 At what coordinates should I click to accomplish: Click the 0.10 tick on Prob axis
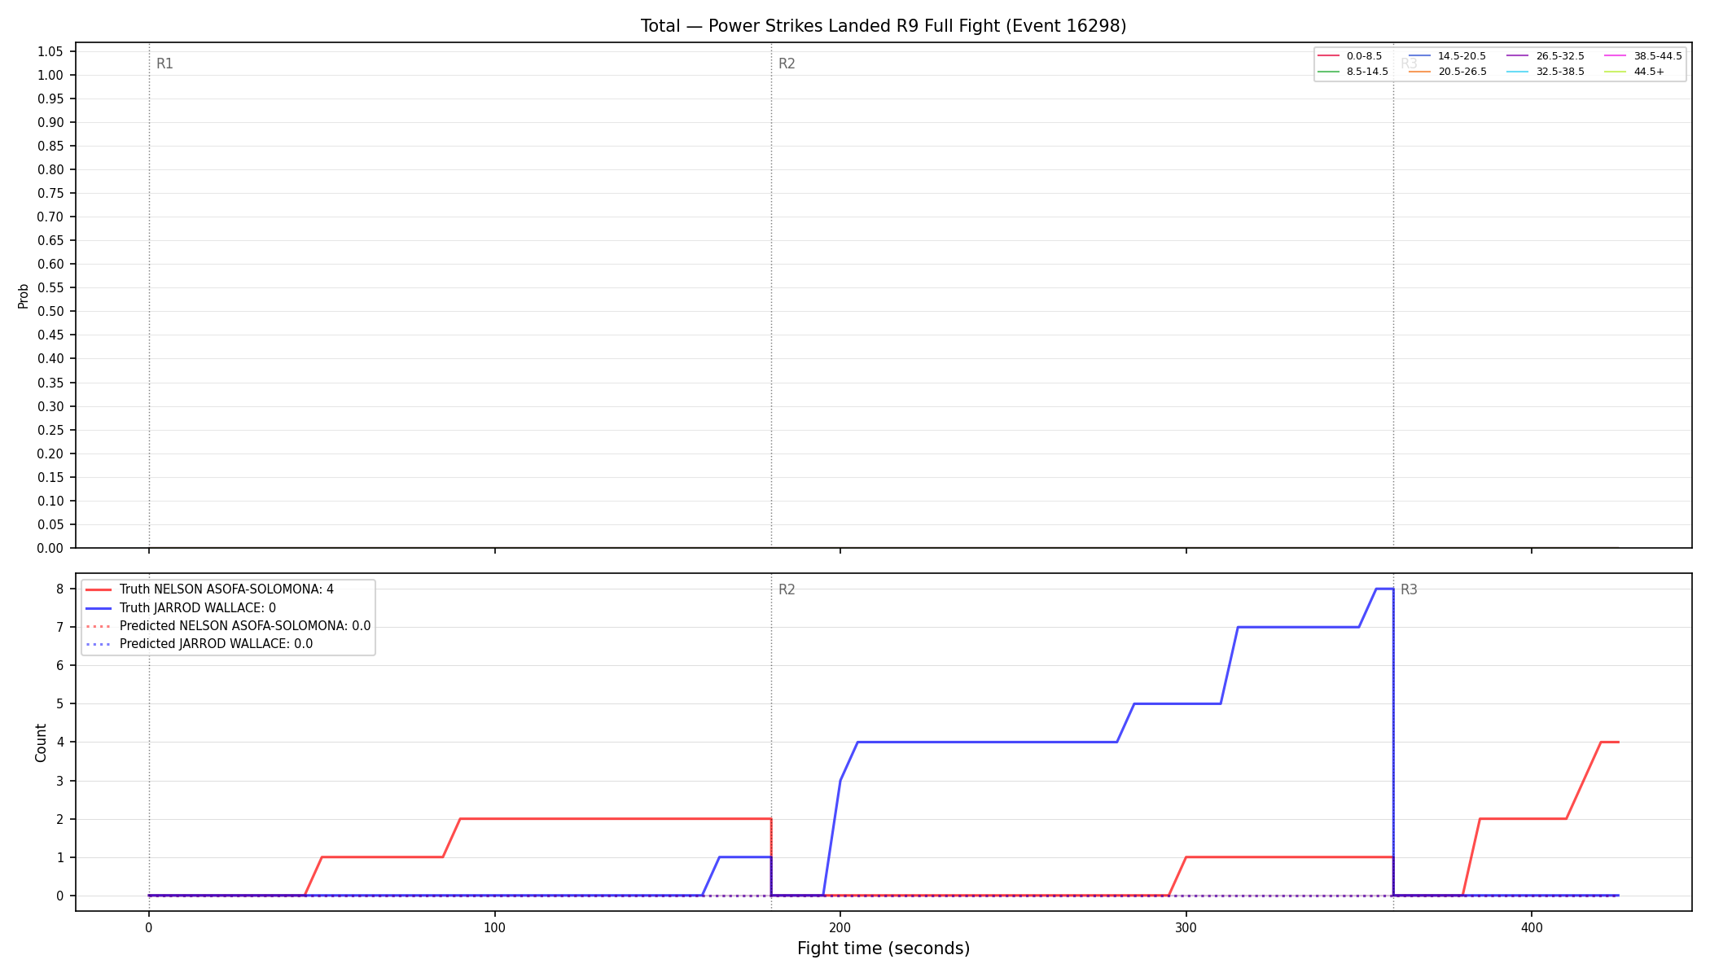coord(50,501)
